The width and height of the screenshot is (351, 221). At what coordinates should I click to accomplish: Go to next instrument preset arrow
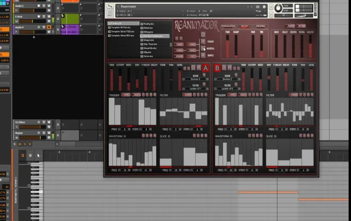[252, 7]
